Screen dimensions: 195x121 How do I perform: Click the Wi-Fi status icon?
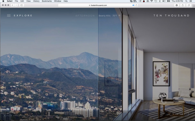(151, 1)
